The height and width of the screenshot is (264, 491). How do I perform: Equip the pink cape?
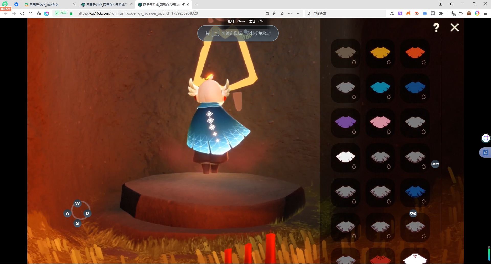coord(380,123)
